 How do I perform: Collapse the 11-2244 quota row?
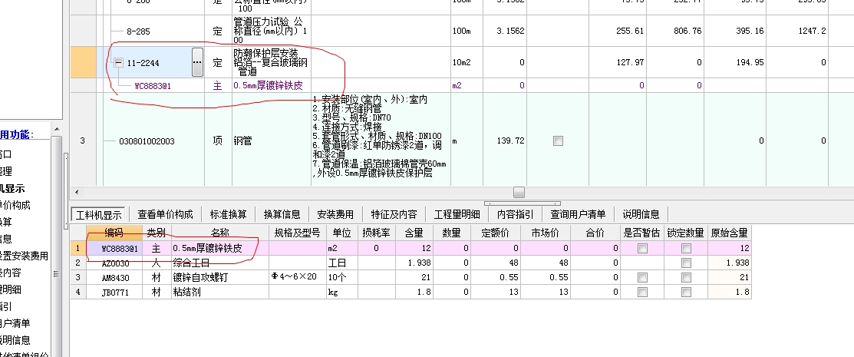pyautogui.click(x=118, y=63)
